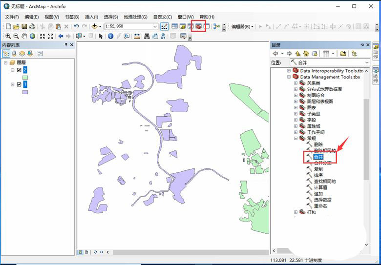Open ModelBuilder window icon
381x265 pixels.
(x=216, y=26)
